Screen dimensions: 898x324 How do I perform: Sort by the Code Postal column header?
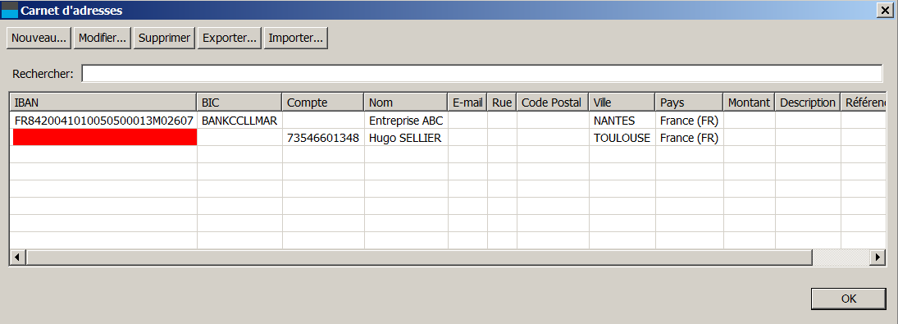pos(553,103)
